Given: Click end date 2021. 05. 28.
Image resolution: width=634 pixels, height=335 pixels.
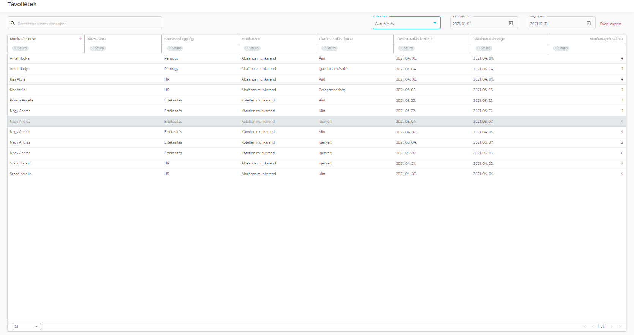Looking at the screenshot, I should click(x=483, y=153).
